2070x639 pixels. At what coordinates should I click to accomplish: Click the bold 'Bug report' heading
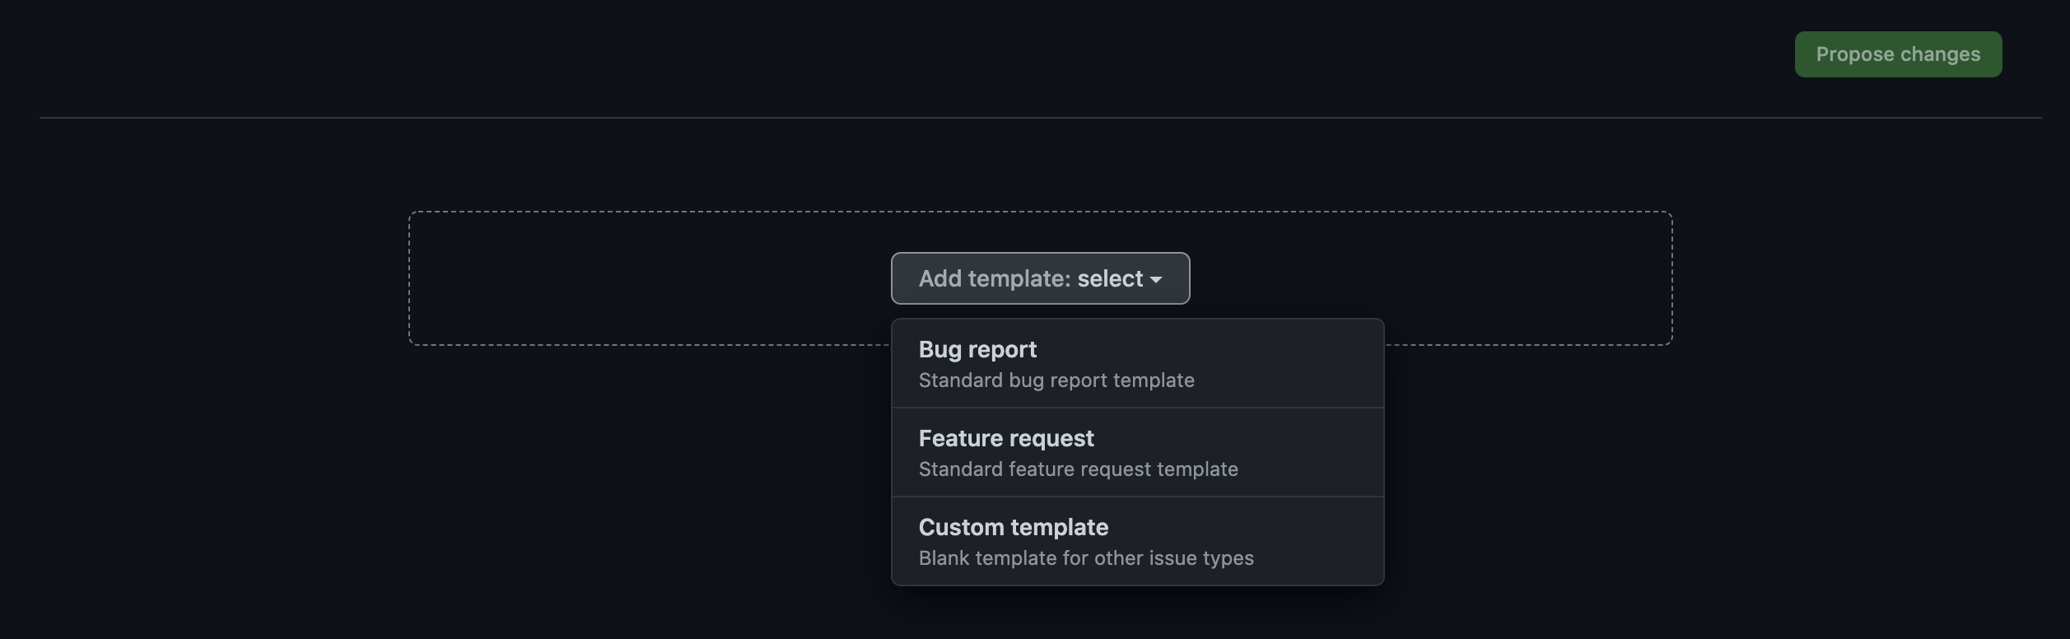(977, 350)
